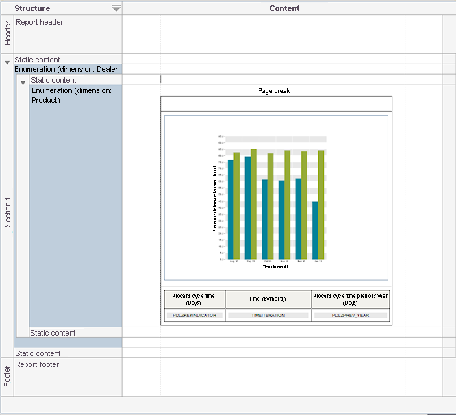Select Static content row above Report footer
This screenshot has width=456, height=415.
[x=68, y=353]
